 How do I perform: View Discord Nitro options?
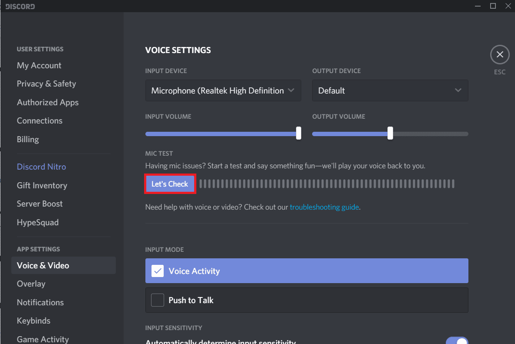[41, 167]
